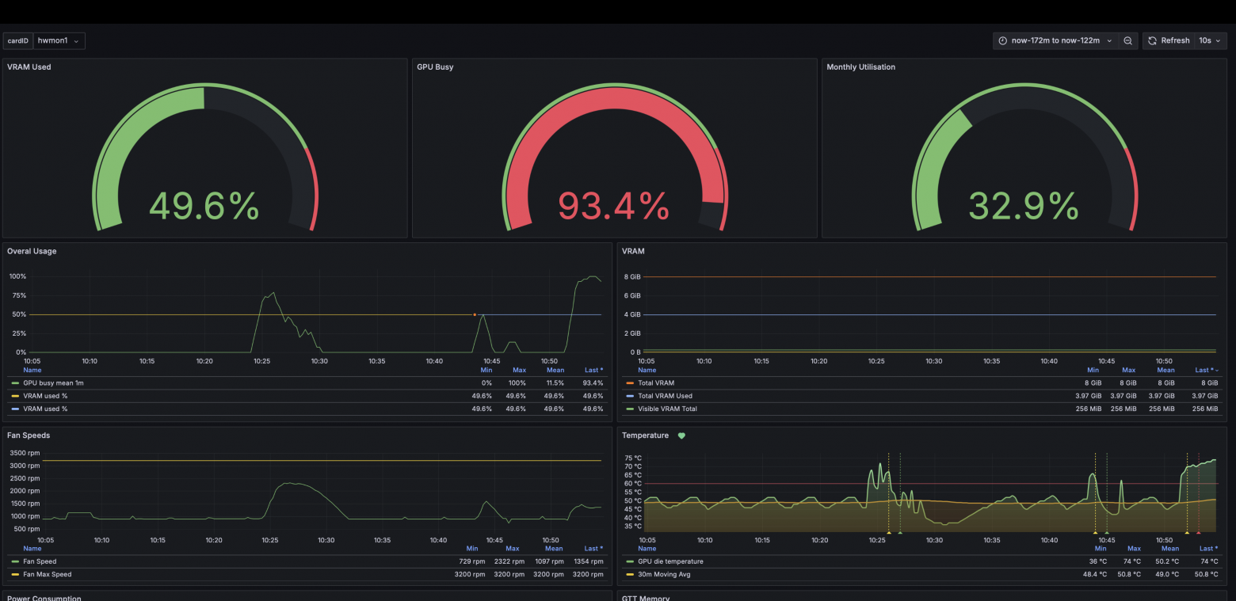The width and height of the screenshot is (1236, 601).
Task: Click the VRAM Used panel title
Action: (x=29, y=67)
